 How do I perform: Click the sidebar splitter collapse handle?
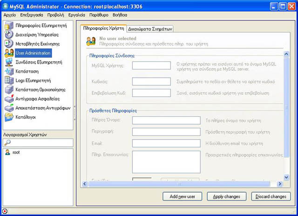point(74,113)
